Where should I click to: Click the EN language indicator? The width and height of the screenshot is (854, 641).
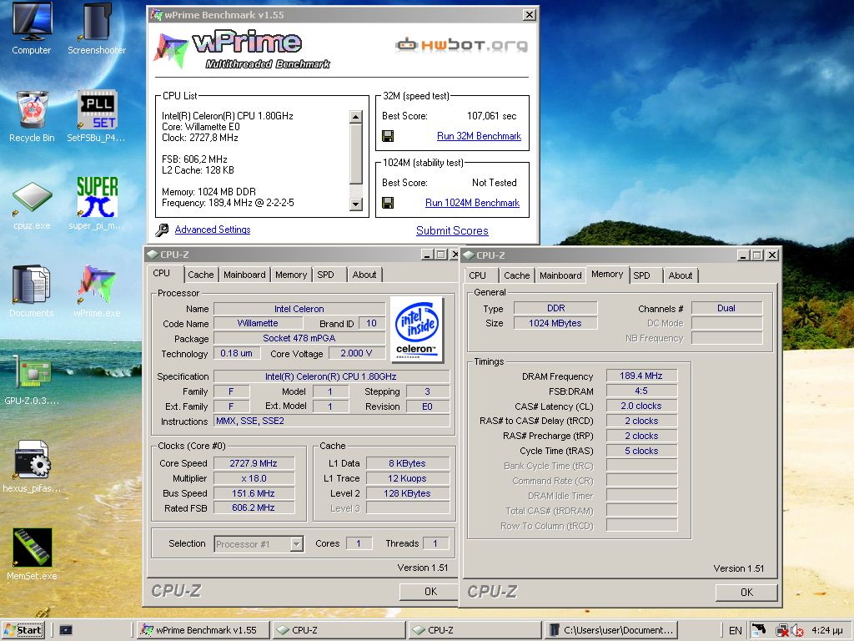(736, 631)
